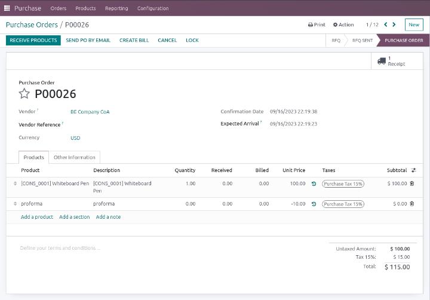Click refresh price icon on proforma row

click(314, 204)
